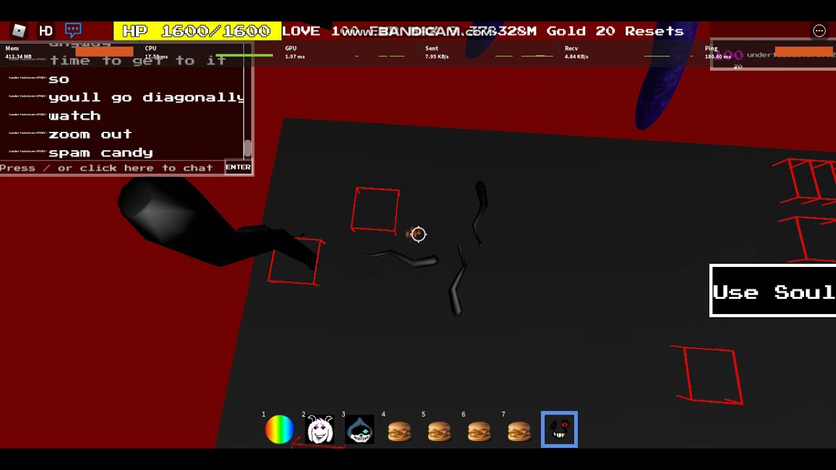
Task: Click the 'youll go diagonally' chat message
Action: (x=146, y=97)
